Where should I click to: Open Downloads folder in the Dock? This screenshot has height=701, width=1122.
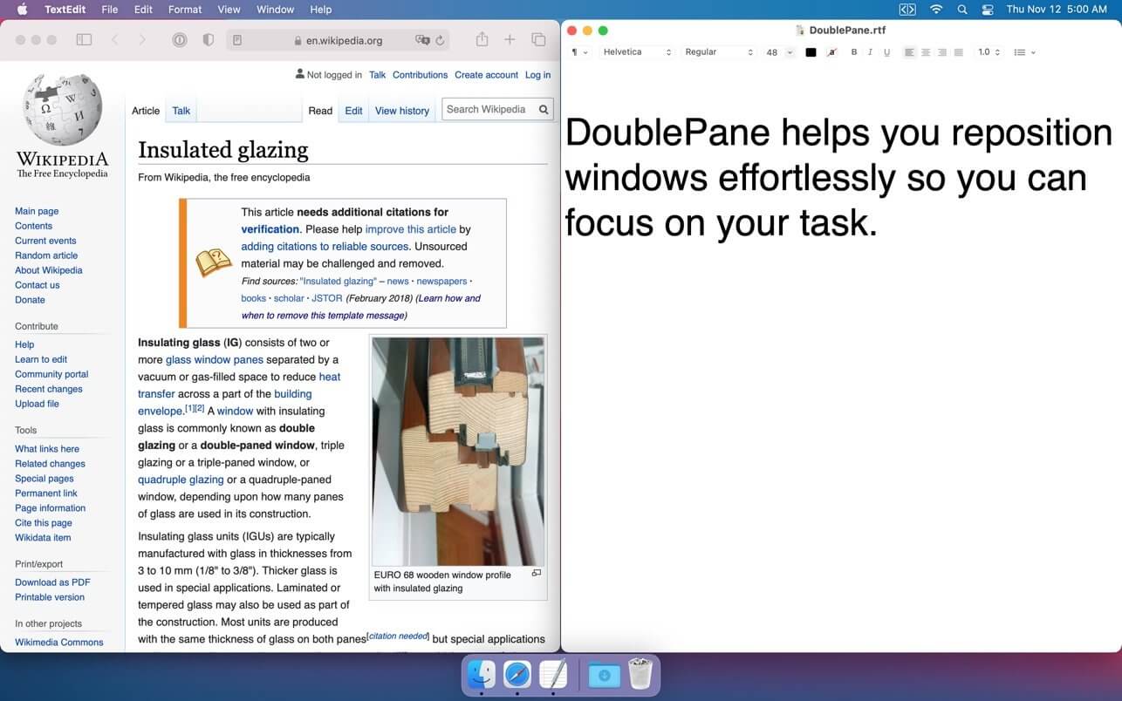tap(604, 674)
